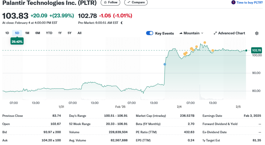Click the star icon on Follow
This screenshot has width=265, height=145.
105,2
